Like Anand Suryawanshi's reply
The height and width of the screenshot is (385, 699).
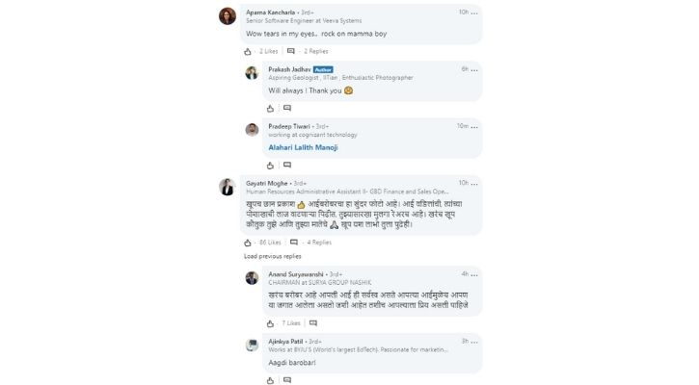(x=271, y=323)
